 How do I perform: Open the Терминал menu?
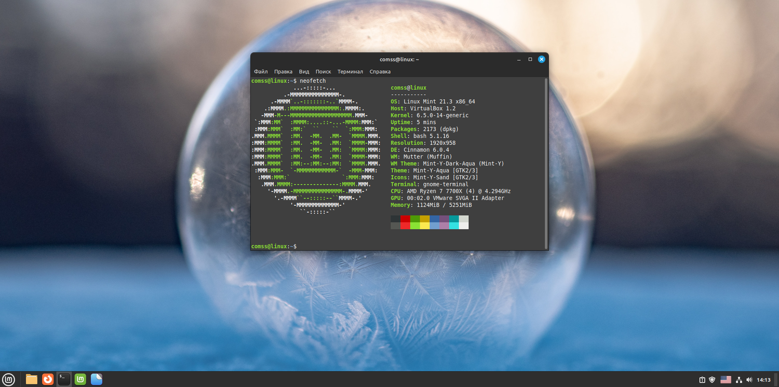coord(351,72)
